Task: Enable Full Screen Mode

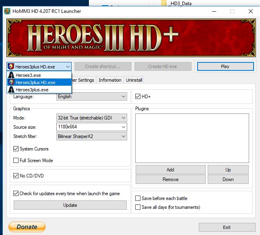Action: pyautogui.click(x=16, y=161)
